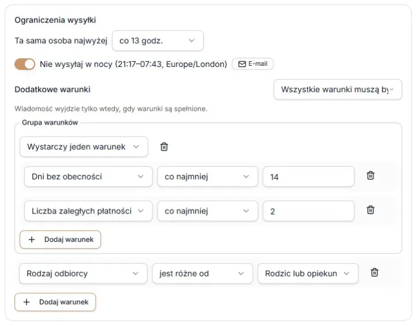Image resolution: width=416 pixels, height=326 pixels.
Task: Change the operator next to value 2
Action: pyautogui.click(x=208, y=211)
